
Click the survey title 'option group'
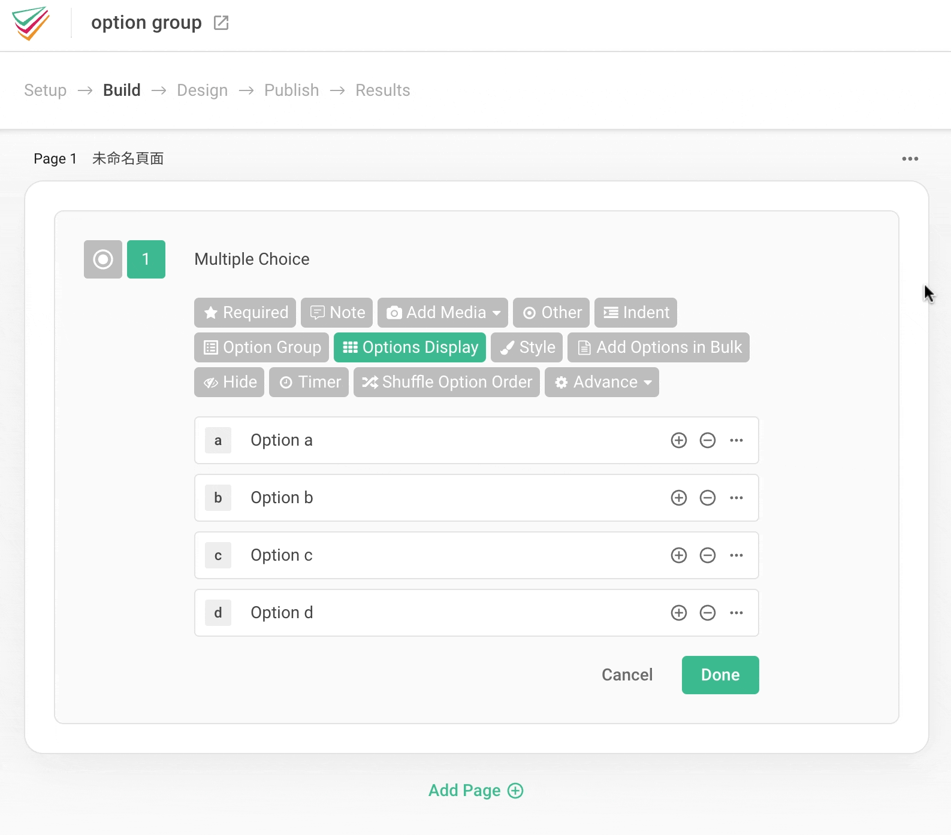pyautogui.click(x=146, y=23)
